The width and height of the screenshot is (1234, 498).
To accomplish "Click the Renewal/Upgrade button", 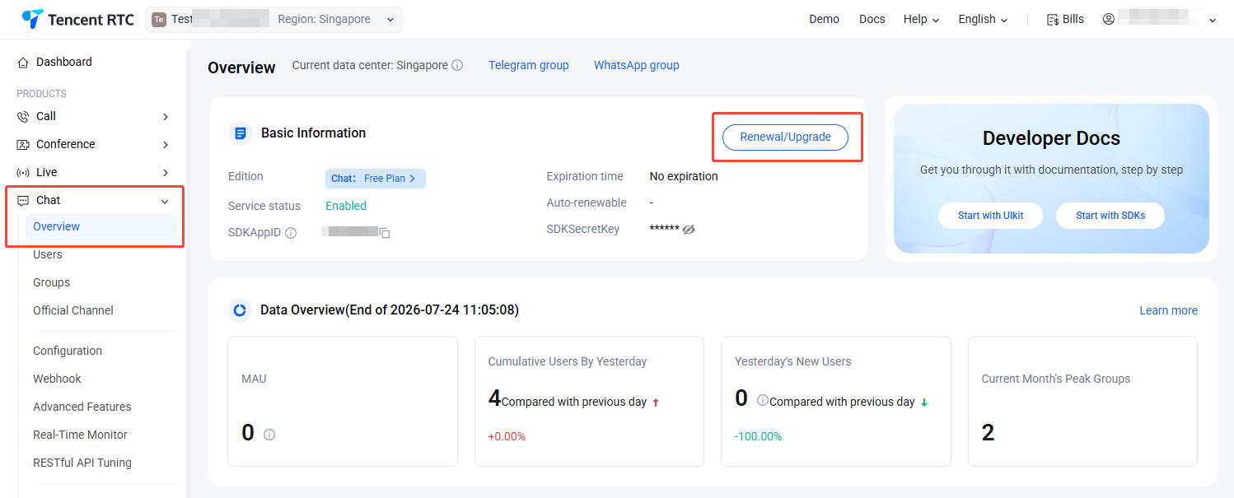I will (x=785, y=137).
